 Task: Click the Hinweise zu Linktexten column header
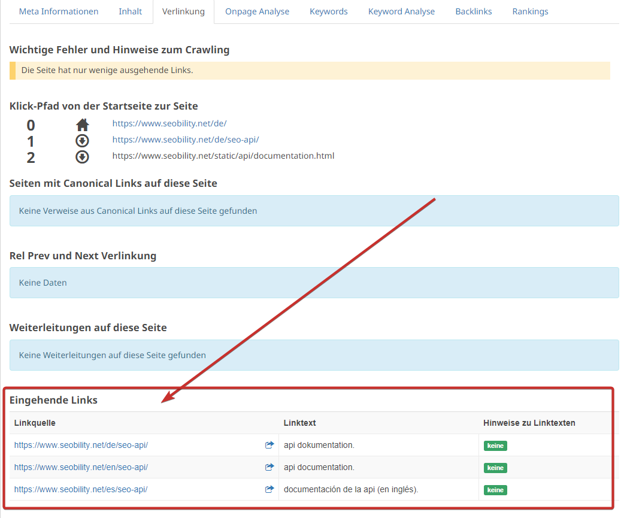coord(529,423)
